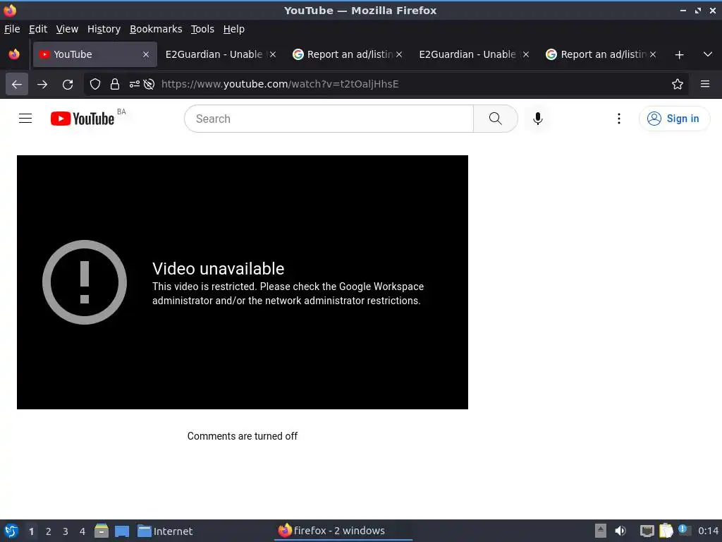Bookmark this page with the star
722x542 pixels.
(x=678, y=84)
